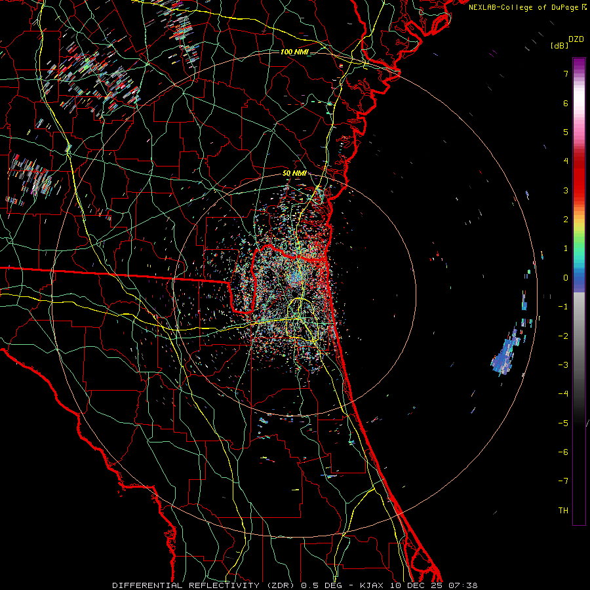Image resolution: width=590 pixels, height=590 pixels.
Task: Select the -3 value on color scale
Action: tap(563, 364)
